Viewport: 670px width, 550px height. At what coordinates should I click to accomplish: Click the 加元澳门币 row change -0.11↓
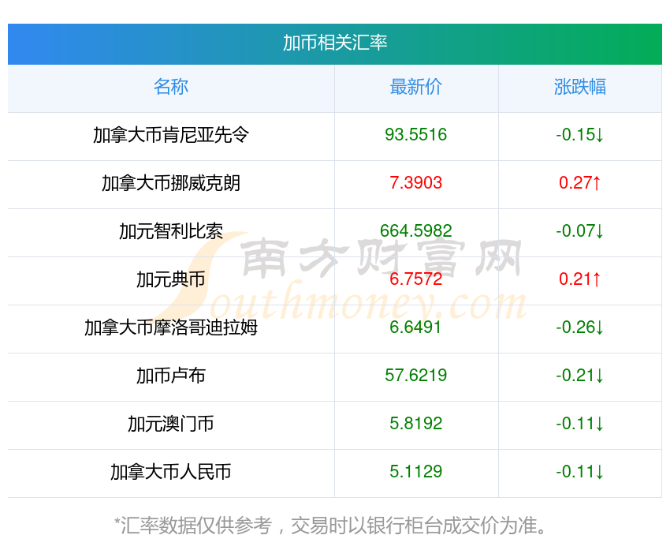pyautogui.click(x=580, y=424)
